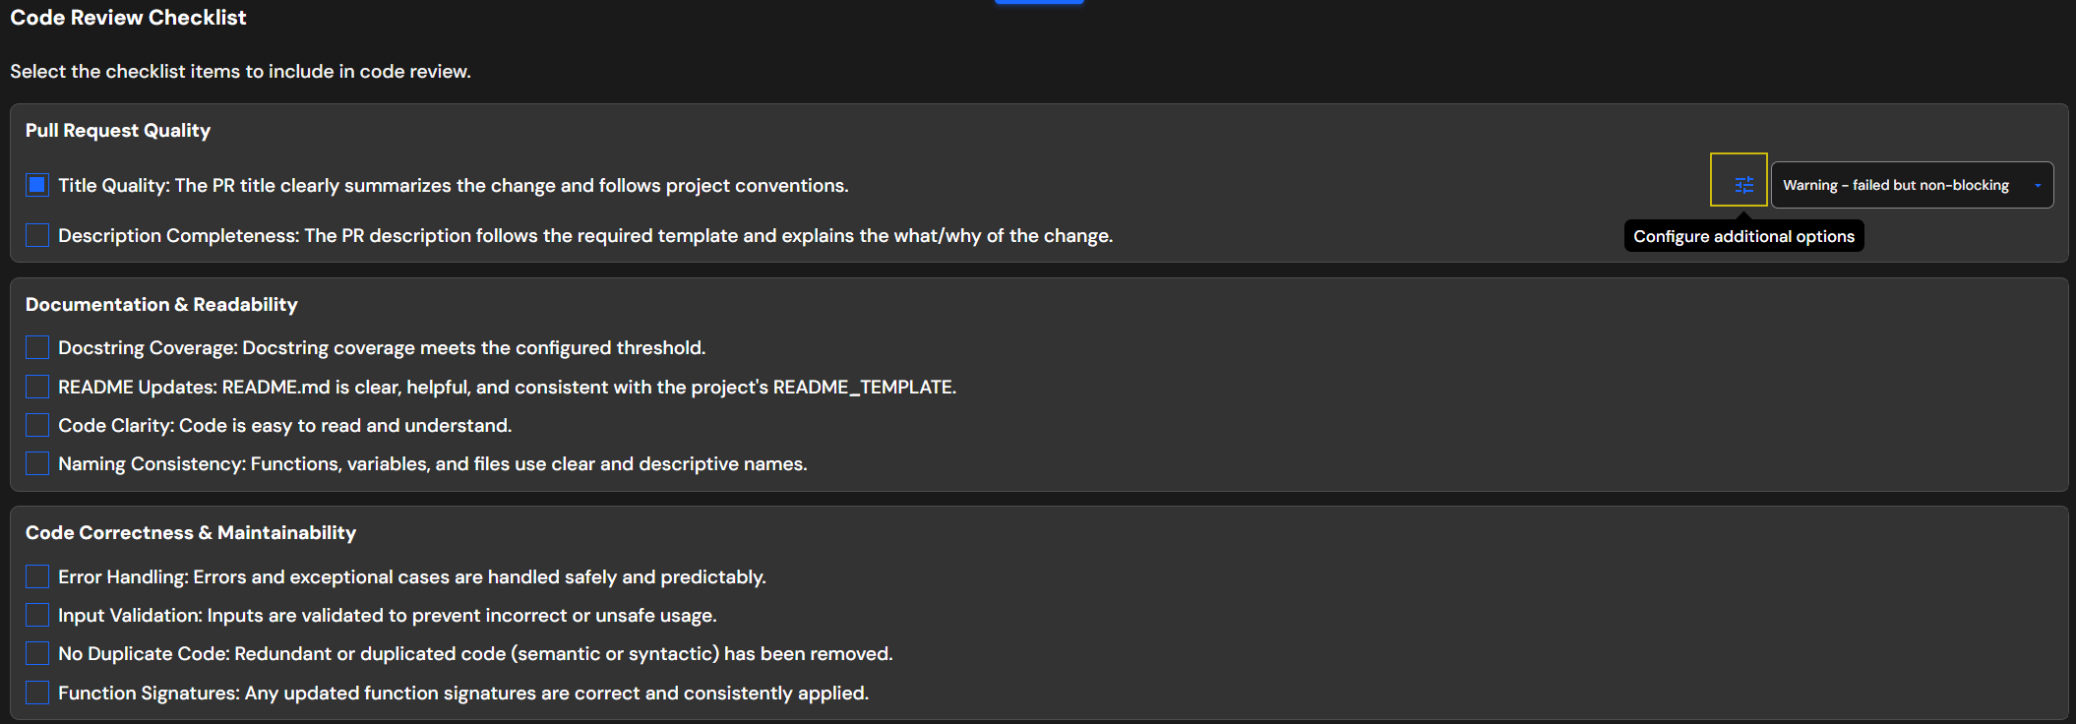Expand the severity level combo box
The width and height of the screenshot is (2076, 724).
(x=1910, y=184)
